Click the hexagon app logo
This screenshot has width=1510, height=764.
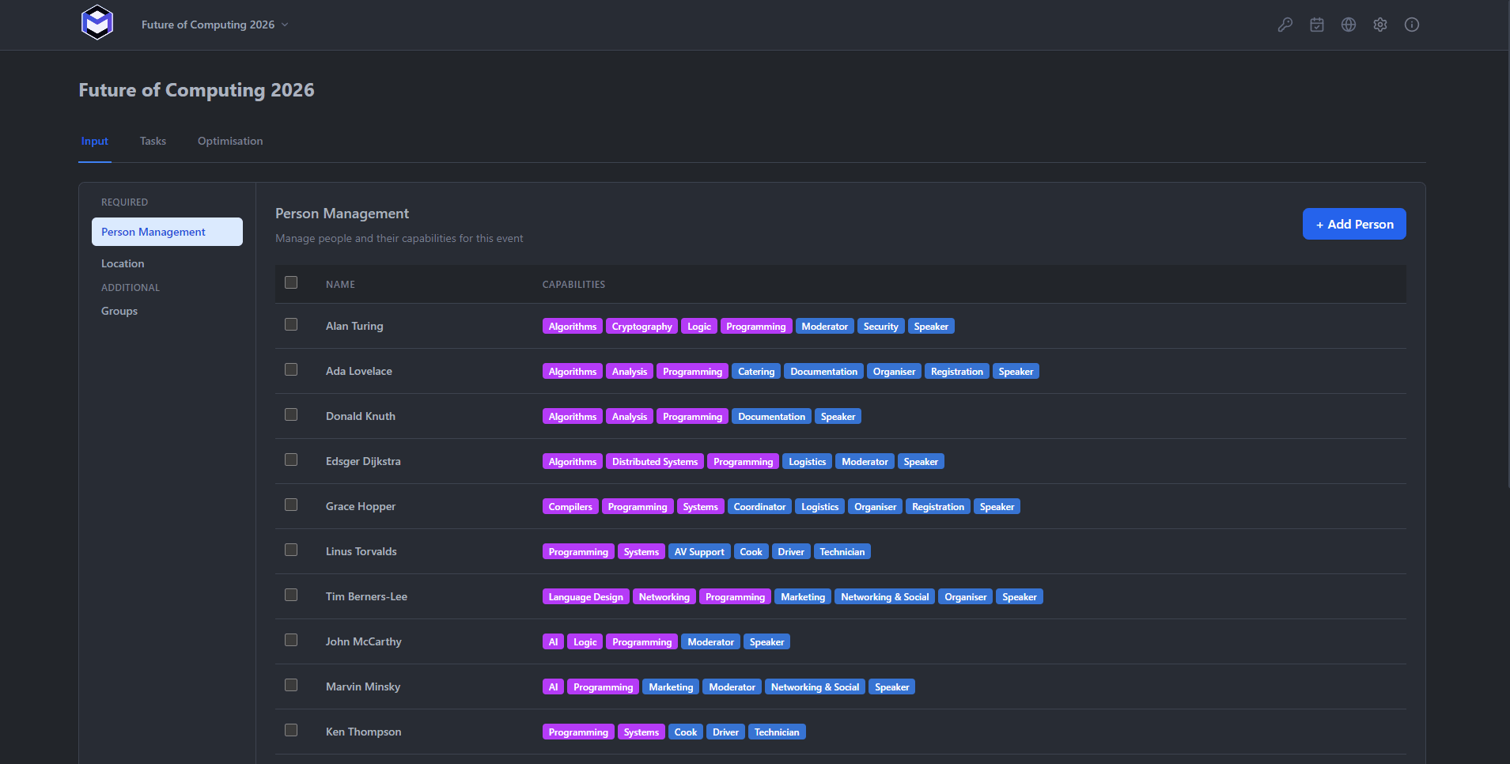tap(97, 22)
